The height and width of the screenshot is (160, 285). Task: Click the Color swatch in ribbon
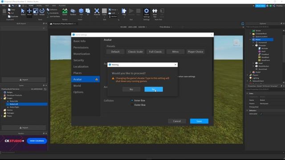tap(104, 11)
